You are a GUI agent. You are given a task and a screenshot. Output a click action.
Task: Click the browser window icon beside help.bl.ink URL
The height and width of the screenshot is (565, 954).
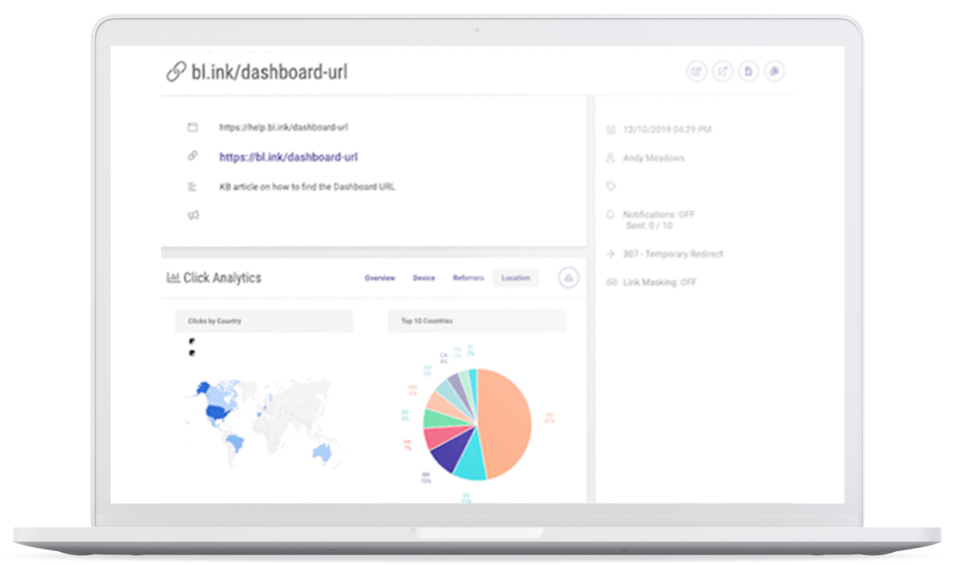tap(193, 127)
